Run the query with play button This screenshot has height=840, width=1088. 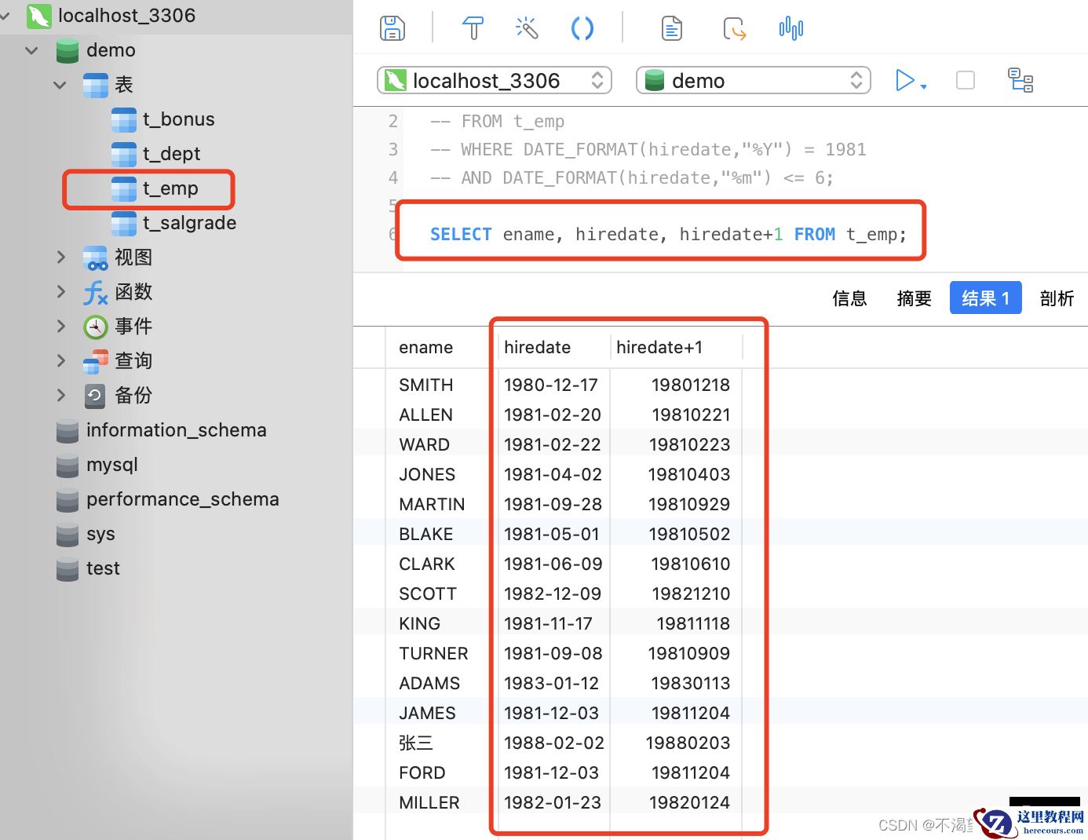(905, 80)
